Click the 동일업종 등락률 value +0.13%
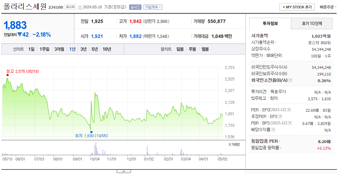The width and height of the screenshot is (338, 174). (x=324, y=148)
